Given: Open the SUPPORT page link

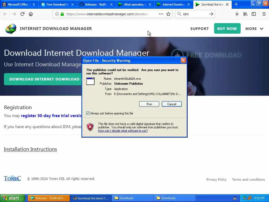Looking at the screenshot, I should pyautogui.click(x=200, y=29).
